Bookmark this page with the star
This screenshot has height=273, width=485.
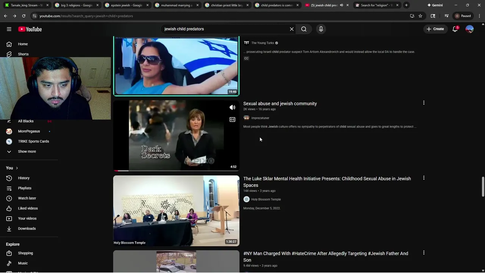point(420,16)
